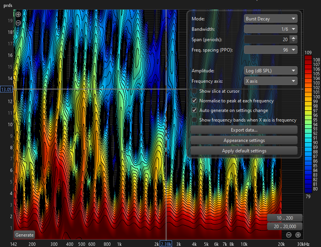Click the Span (periods) value field

(x=267, y=40)
